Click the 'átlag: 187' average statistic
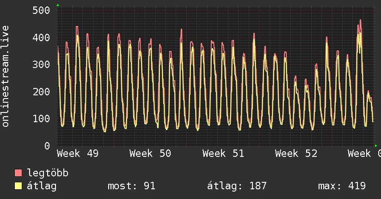The height and width of the screenshot is (199, 381). click(237, 186)
